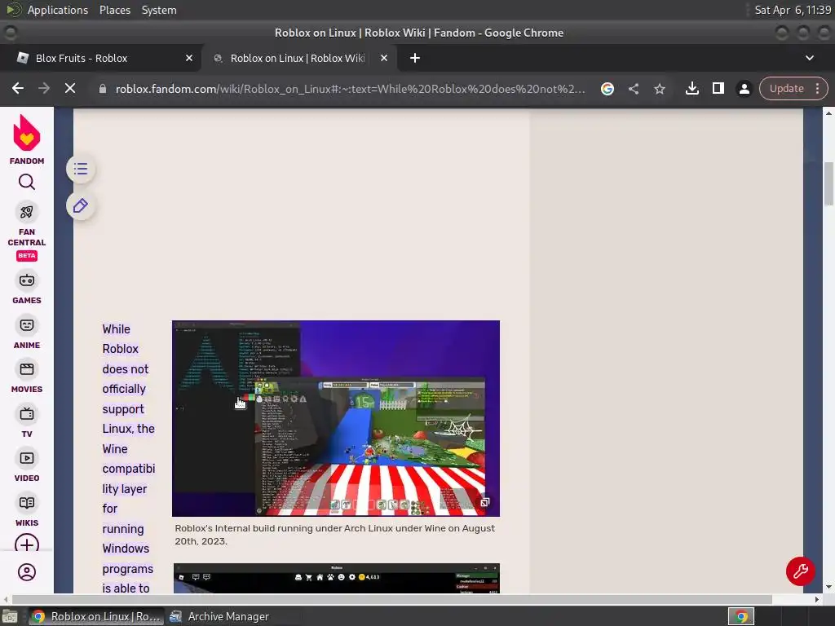Screen dimensions: 835x626
Task: Open Anime section in Fandom sidebar
Action: [27, 333]
